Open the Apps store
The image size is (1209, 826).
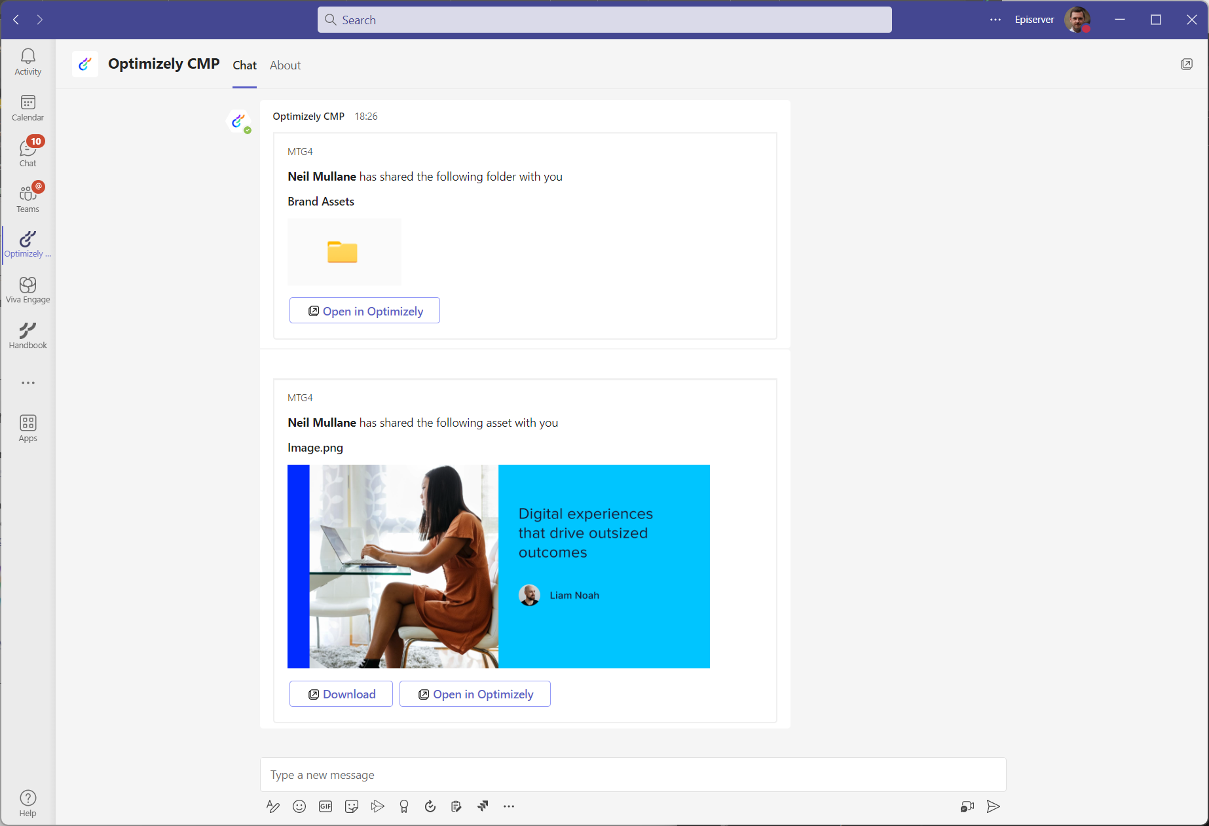[28, 429]
